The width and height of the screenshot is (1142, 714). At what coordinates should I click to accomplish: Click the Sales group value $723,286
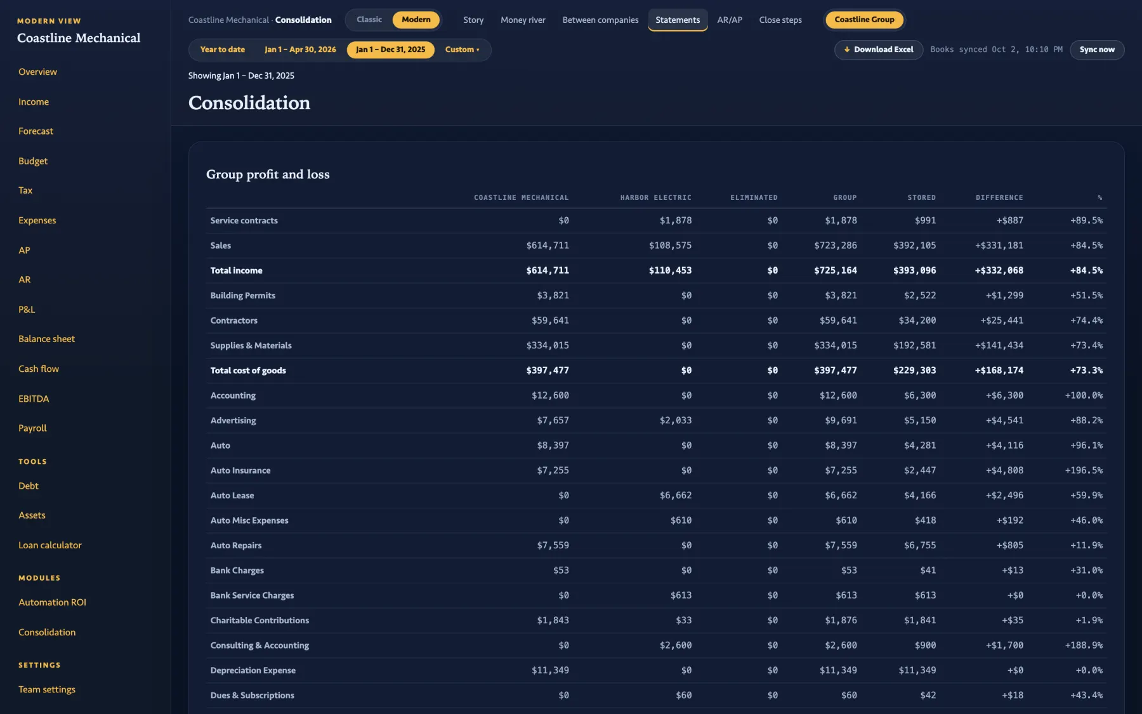coord(836,246)
